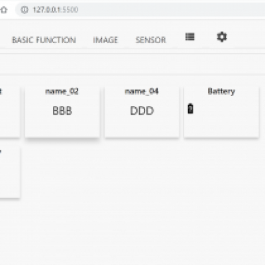Image resolution: width=265 pixels, height=265 pixels.
Task: Focus the empty part of the address bar
Action: 172,10
